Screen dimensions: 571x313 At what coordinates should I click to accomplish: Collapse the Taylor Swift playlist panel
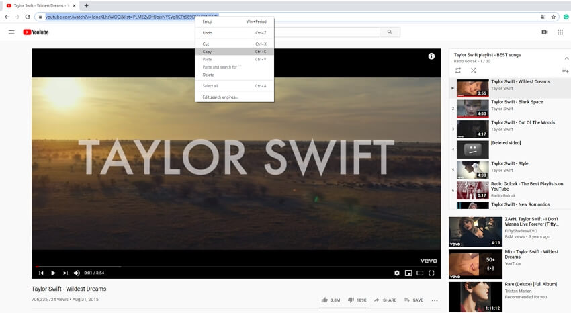(566, 58)
